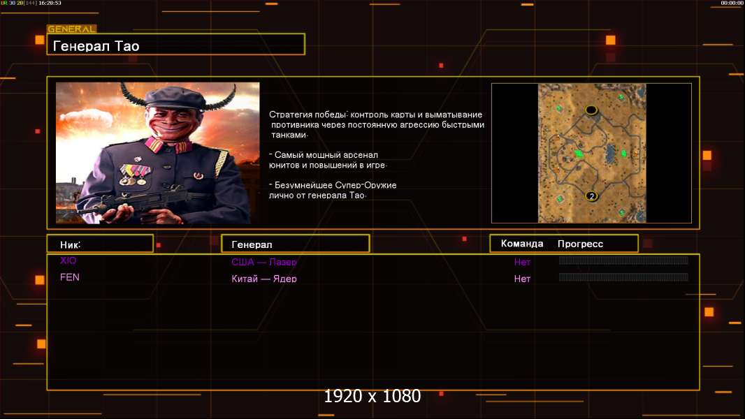Click the Команда column header

tap(521, 244)
